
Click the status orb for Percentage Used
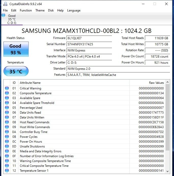pos(7,107)
